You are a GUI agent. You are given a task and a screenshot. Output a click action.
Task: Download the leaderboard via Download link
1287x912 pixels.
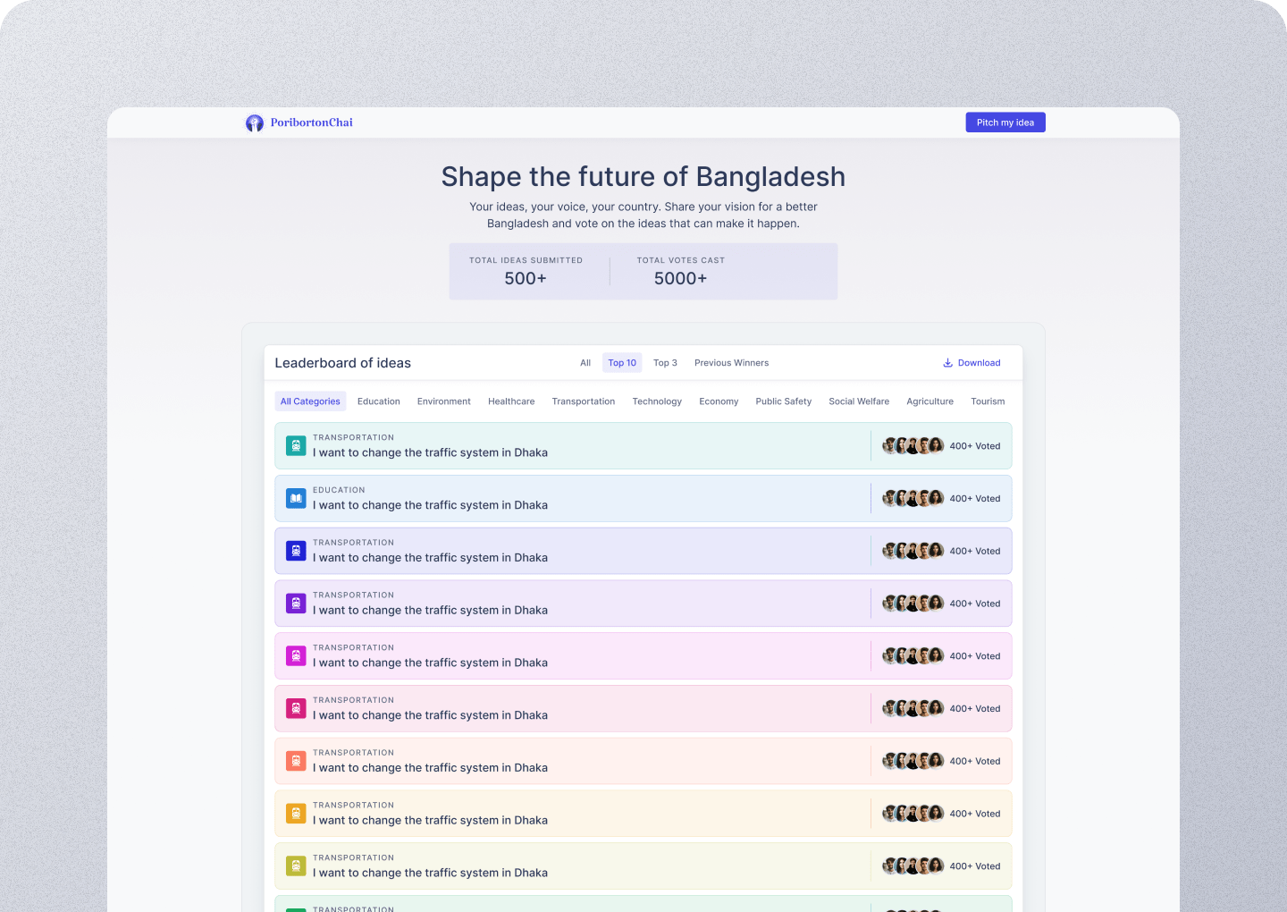tap(979, 363)
